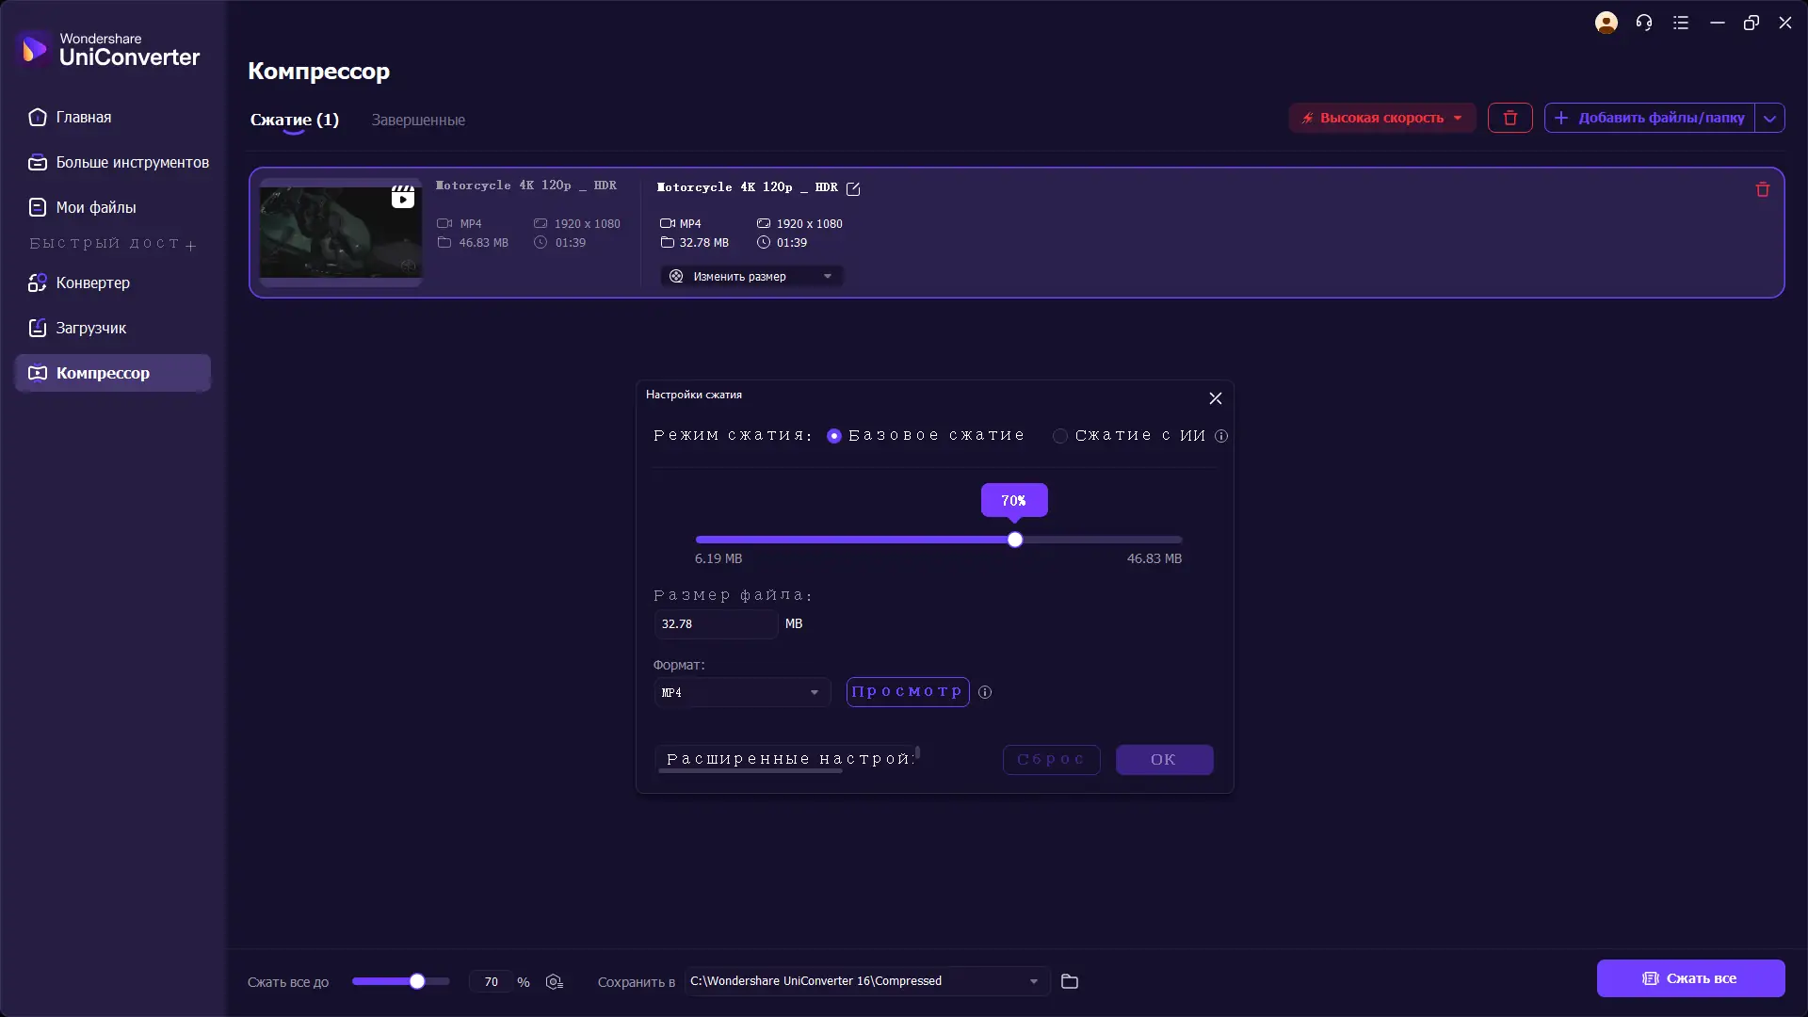Screen dimensions: 1808x1017
Task: Switch to the Завершенные tab
Action: click(418, 121)
